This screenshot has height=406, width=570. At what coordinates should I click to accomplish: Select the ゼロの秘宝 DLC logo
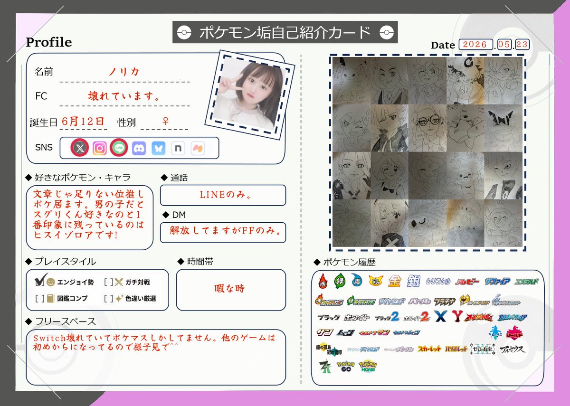pyautogui.click(x=482, y=349)
